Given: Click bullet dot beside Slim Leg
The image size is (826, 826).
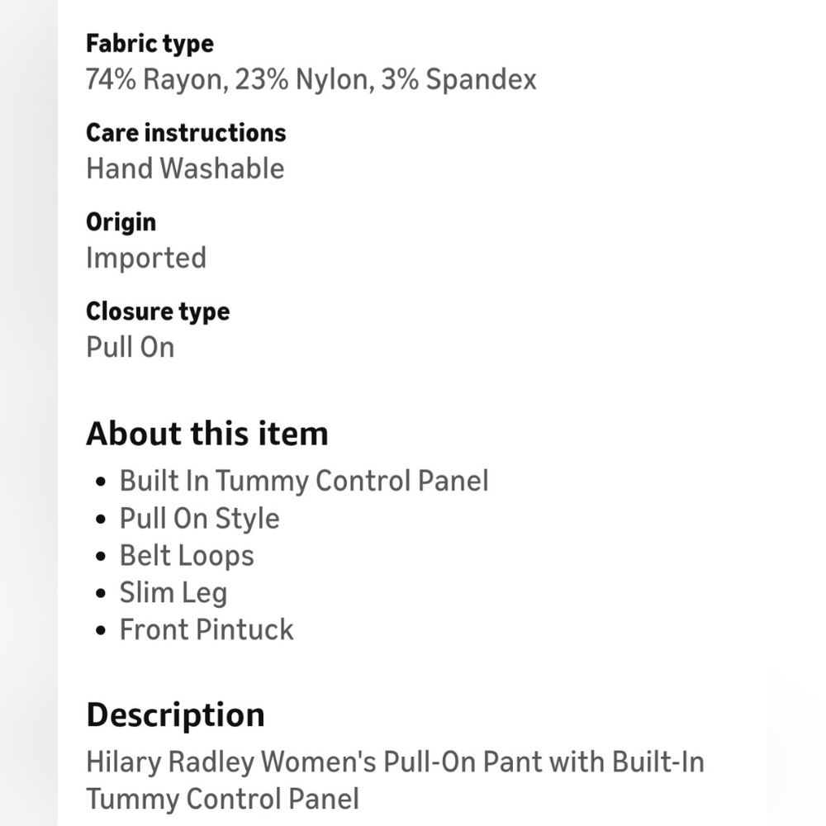Looking at the screenshot, I should (x=101, y=594).
